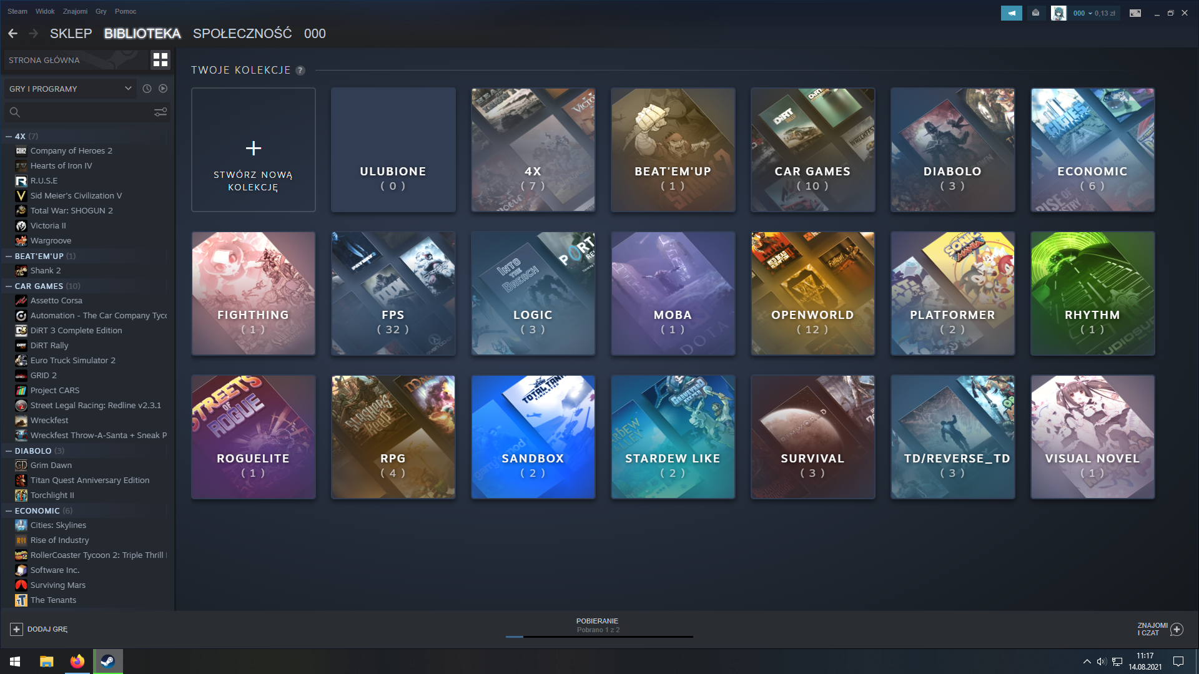Open the Gry menu
Viewport: 1199px width, 674px height.
[x=101, y=11]
